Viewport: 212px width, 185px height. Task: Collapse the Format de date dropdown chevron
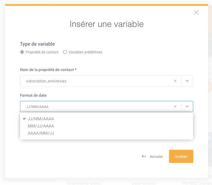point(187,107)
